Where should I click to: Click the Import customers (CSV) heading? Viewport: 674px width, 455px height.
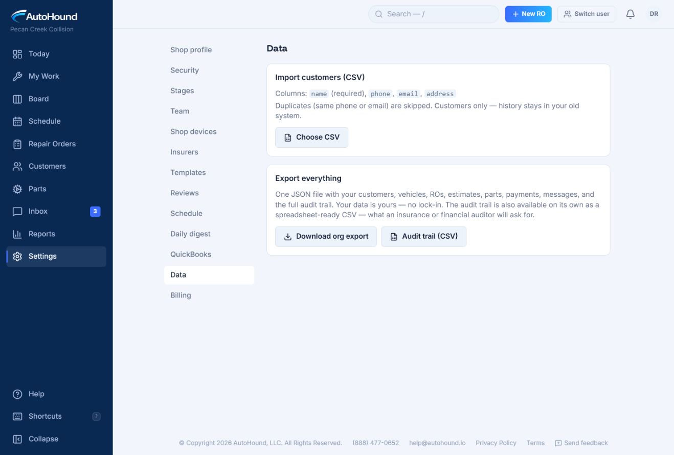(320, 78)
